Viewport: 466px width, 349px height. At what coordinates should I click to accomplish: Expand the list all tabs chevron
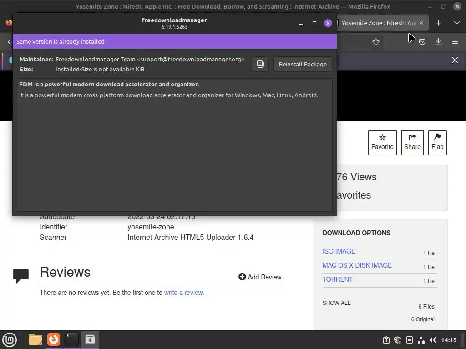457,23
